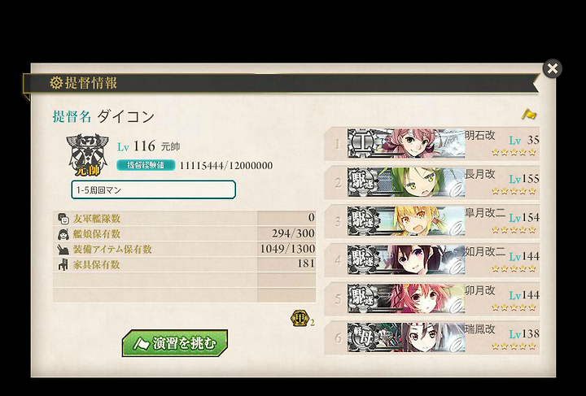The image size is (586, 396).
Task: Click the 1-5周回マン comment field
Action: [154, 189]
